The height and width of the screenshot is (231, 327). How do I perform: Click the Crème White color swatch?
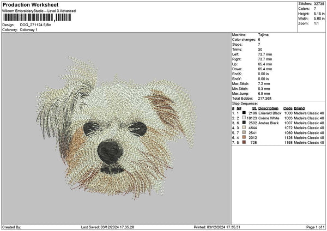(x=244, y=118)
